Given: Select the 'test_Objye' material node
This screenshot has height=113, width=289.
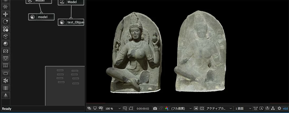Looking at the screenshot, I should (x=71, y=22).
